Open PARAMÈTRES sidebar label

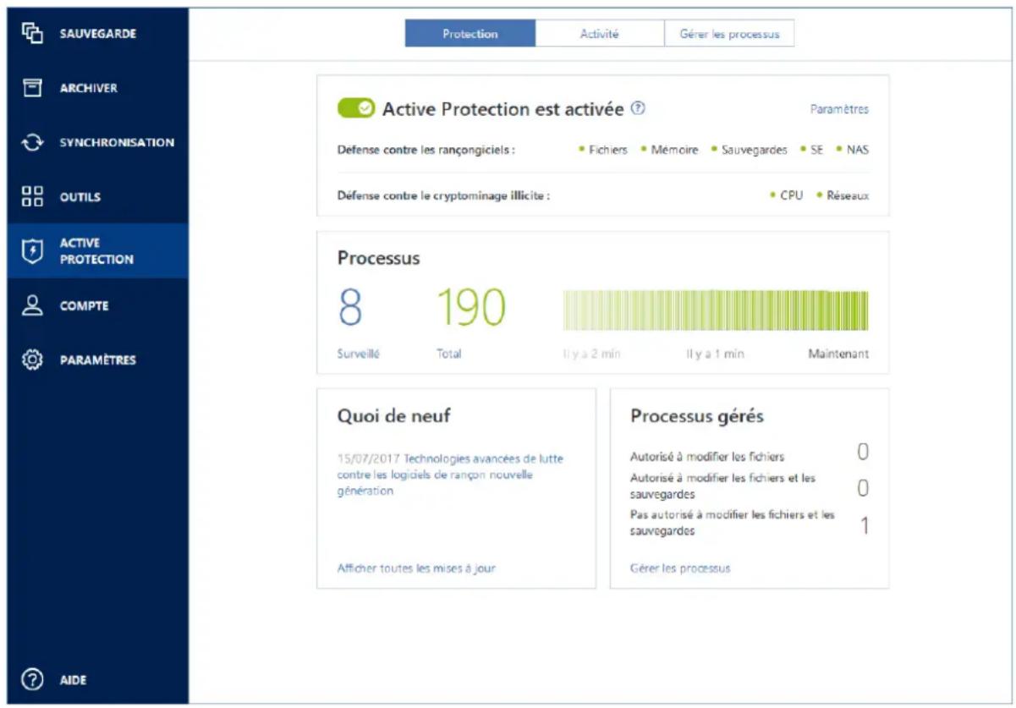click(x=98, y=360)
